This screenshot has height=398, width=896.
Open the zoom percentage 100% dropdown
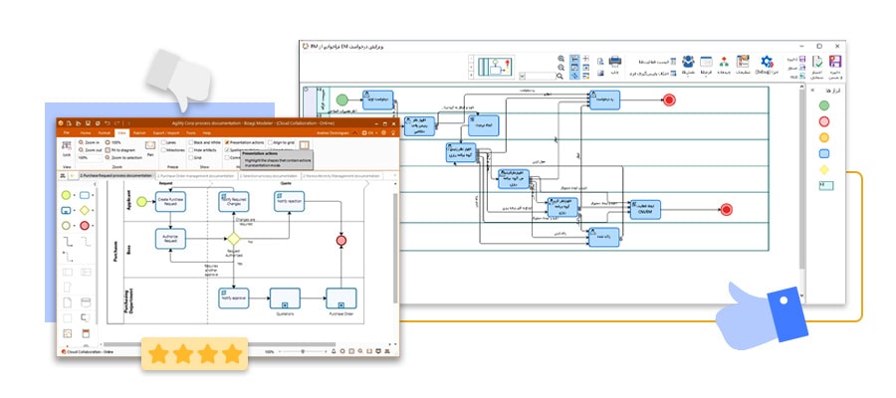[91, 157]
